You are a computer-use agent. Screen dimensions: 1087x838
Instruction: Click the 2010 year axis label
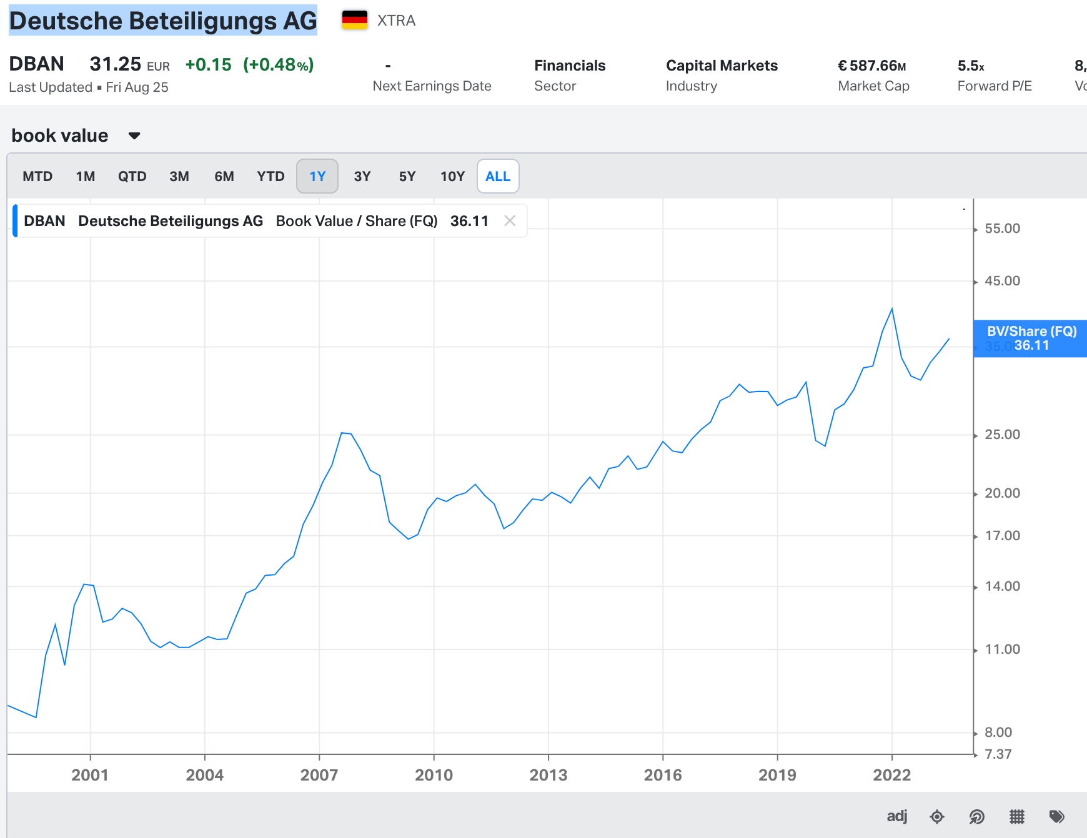pyautogui.click(x=434, y=775)
